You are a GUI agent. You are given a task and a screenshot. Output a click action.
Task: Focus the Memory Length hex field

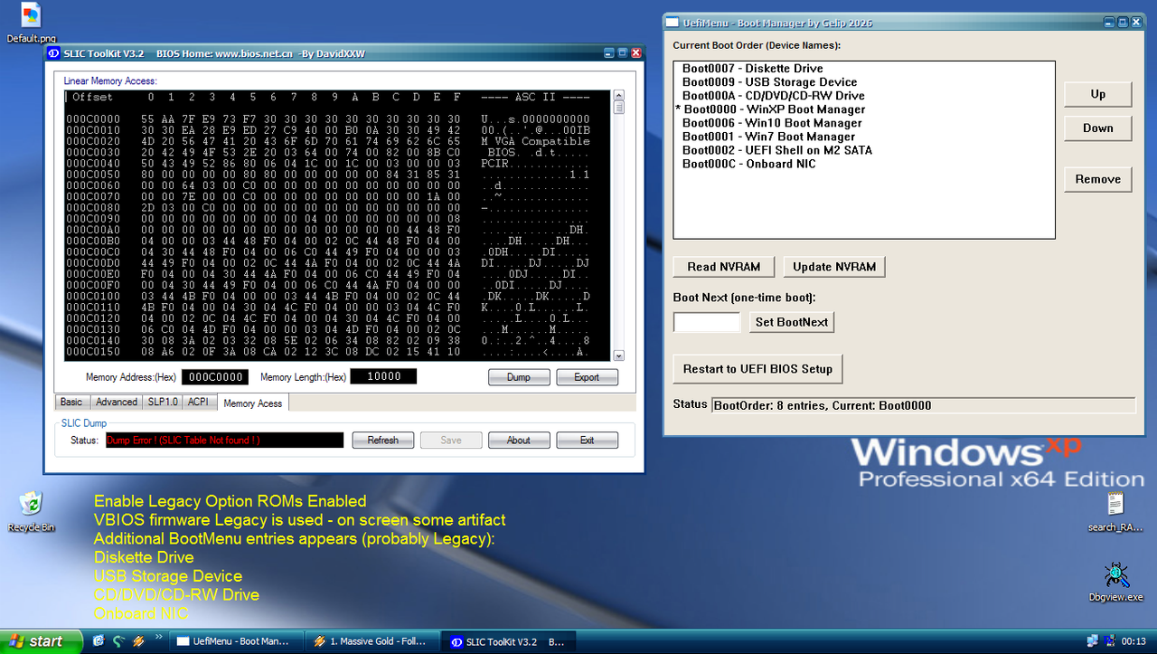383,376
